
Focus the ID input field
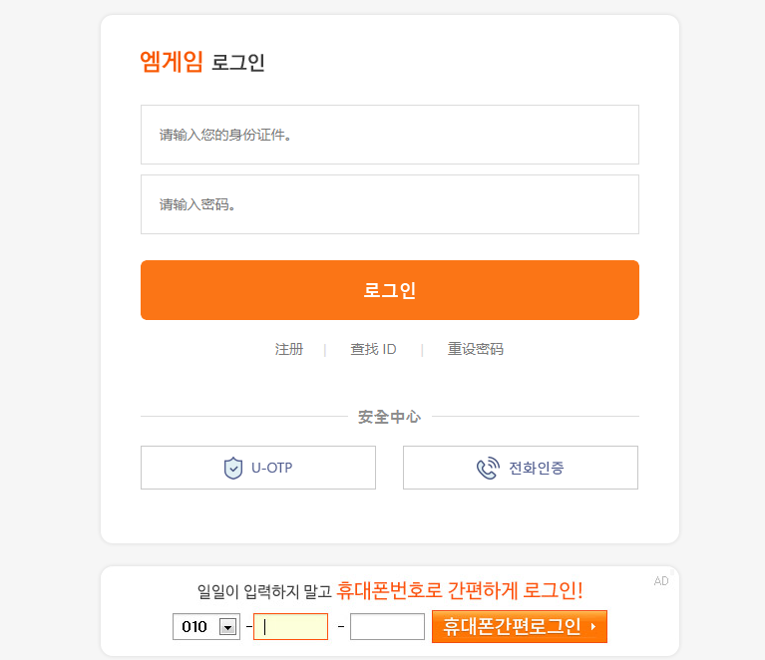click(390, 135)
